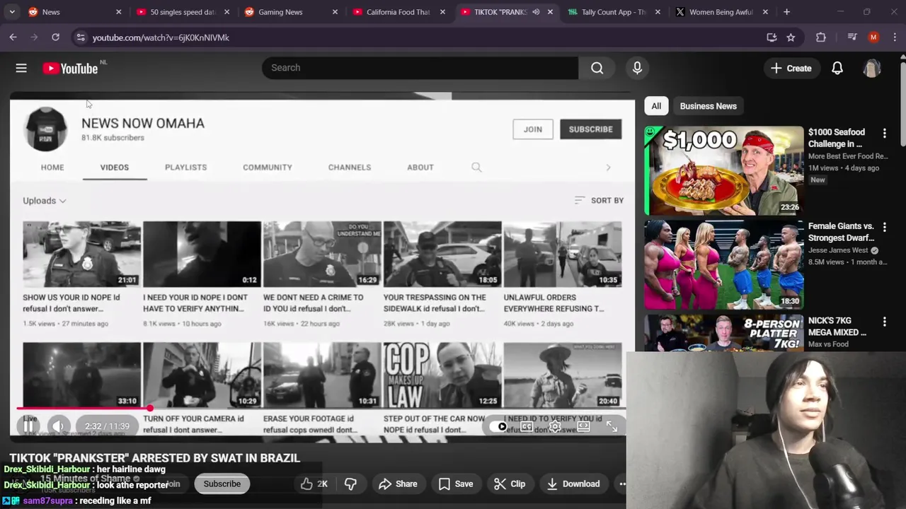Dislike the video with thumbs down

tap(350, 484)
